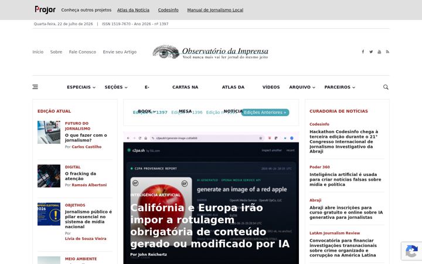Open thumbnail for Jornalismo público article

[49, 214]
